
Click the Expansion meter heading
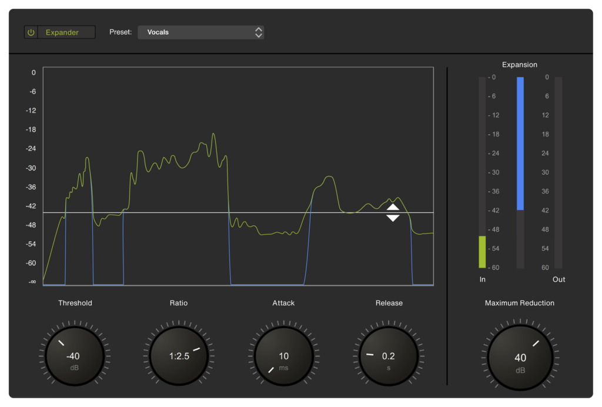point(520,65)
